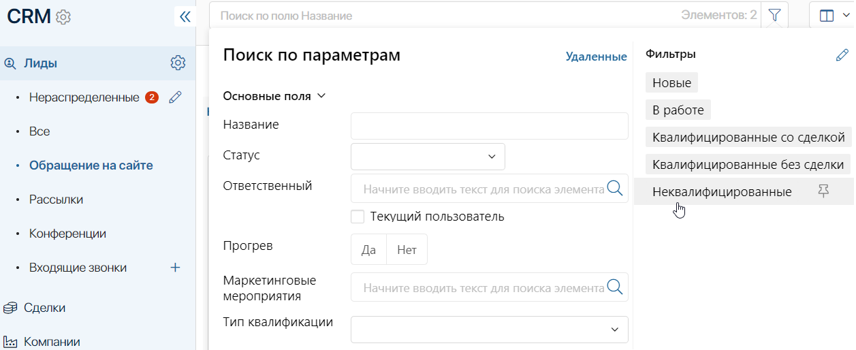856x350 pixels.
Task: Click the Название input field
Action: (489, 126)
